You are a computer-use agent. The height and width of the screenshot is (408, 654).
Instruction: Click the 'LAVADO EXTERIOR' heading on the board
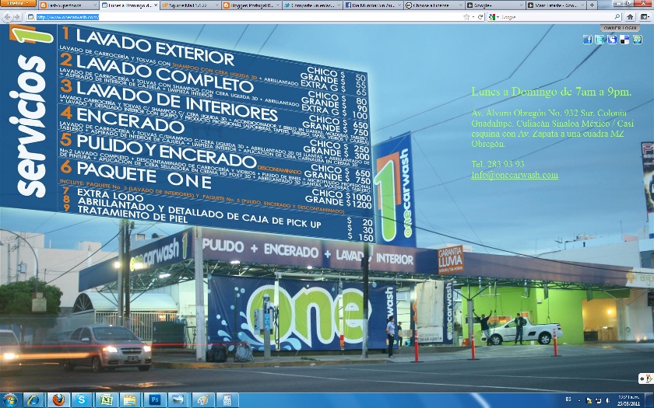(155, 47)
